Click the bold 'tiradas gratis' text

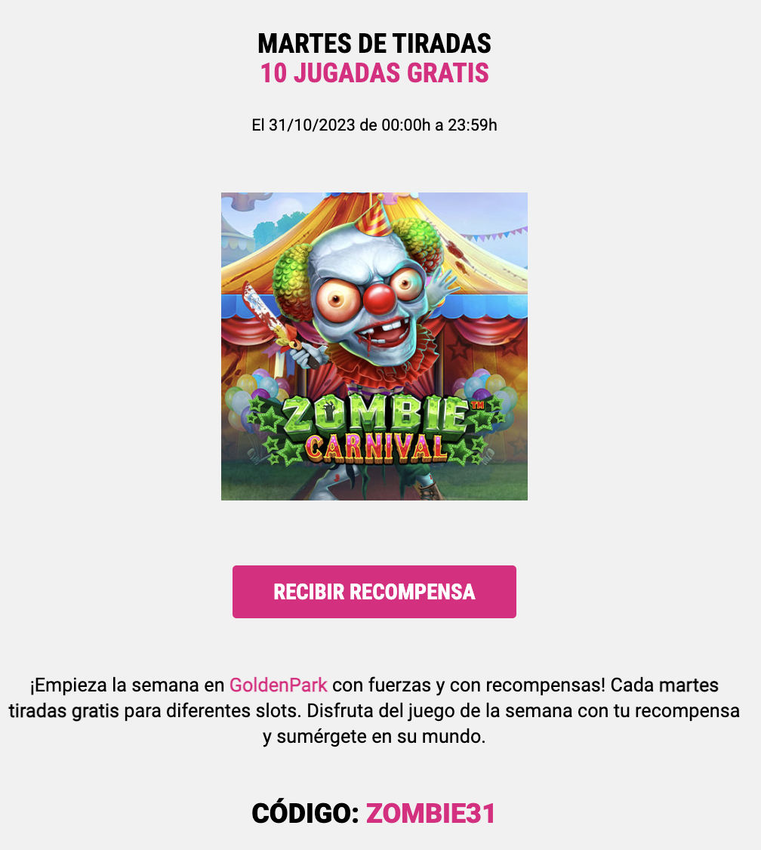[x=63, y=710]
